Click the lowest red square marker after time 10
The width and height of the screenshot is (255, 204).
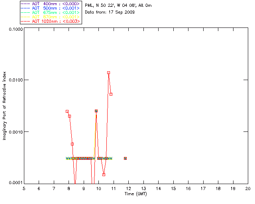(104, 175)
